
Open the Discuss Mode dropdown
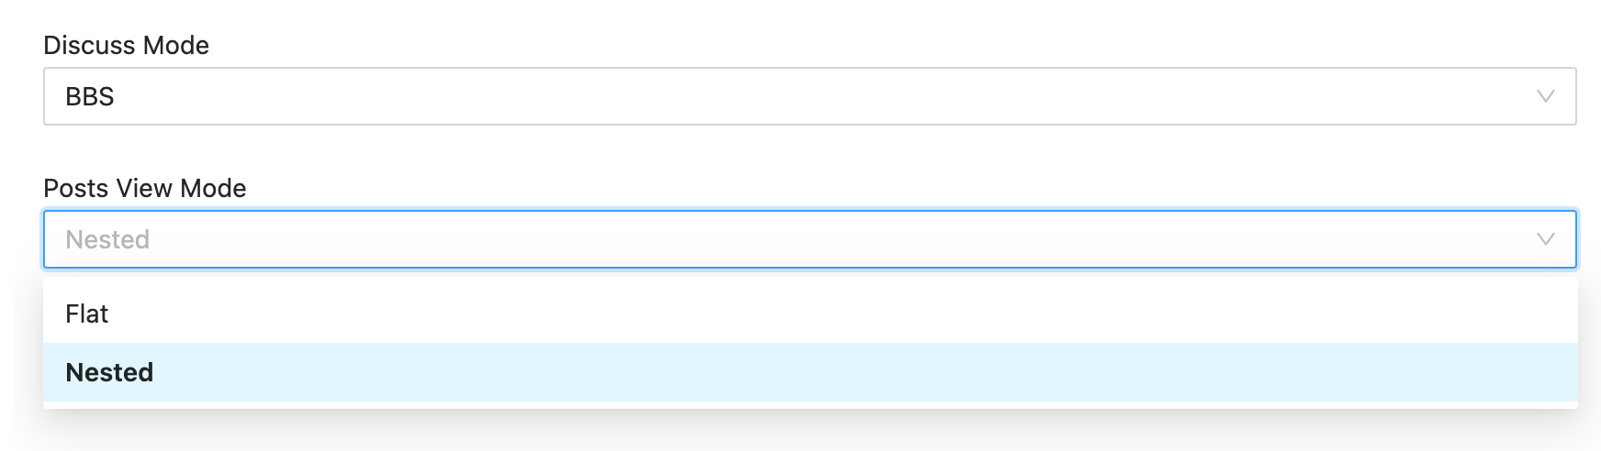(x=808, y=96)
